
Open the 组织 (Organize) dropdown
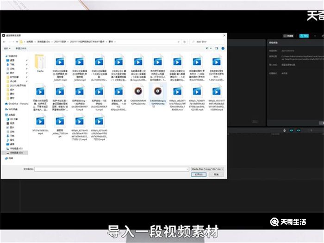pos(7,48)
